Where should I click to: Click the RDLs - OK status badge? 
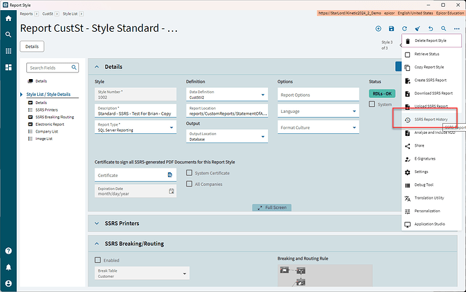pos(382,94)
